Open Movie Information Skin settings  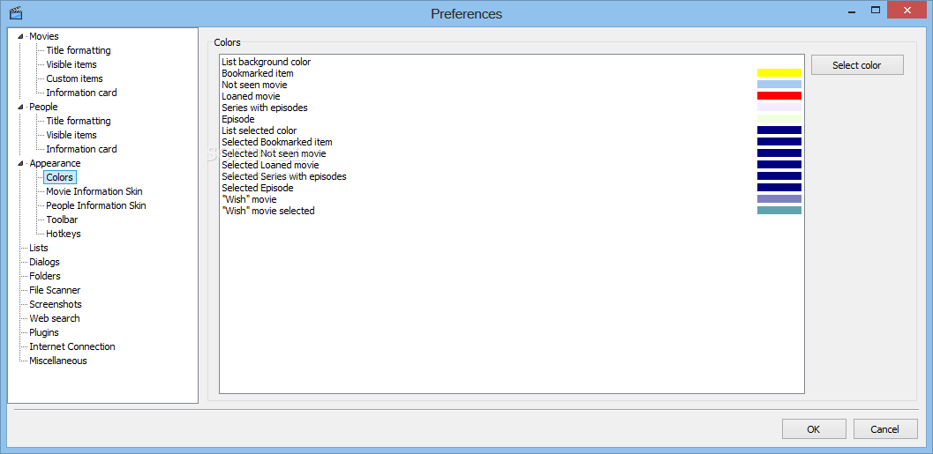pos(94,191)
